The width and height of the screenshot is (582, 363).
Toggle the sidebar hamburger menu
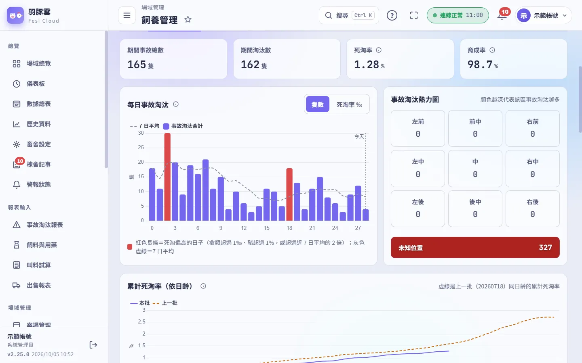tap(127, 15)
